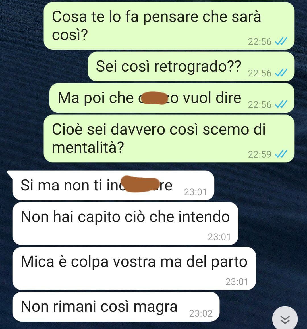This screenshot has width=307, height=329.
Task: Tap the 'Ma poi che ... vuol dire' bubble
Action: click(172, 98)
